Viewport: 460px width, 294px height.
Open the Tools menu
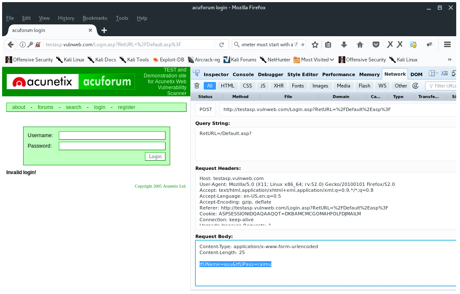click(122, 18)
